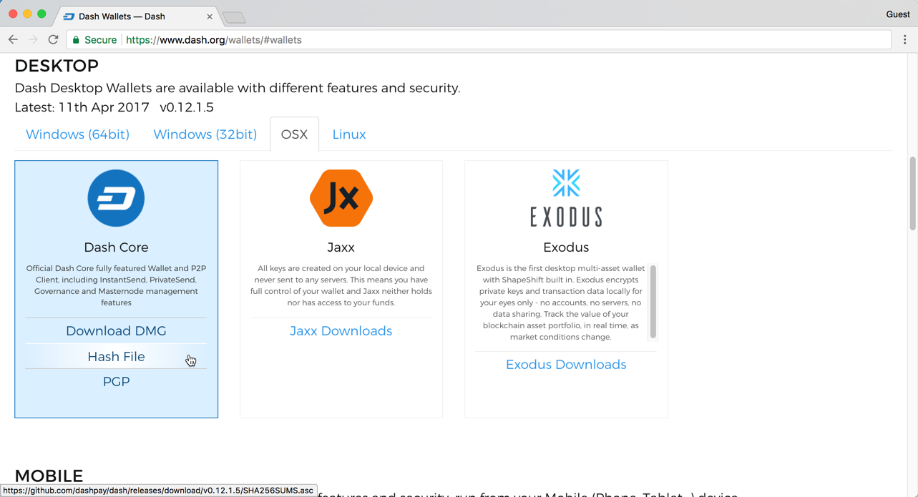Open the Chrome three-dot menu
918x497 pixels.
point(905,40)
